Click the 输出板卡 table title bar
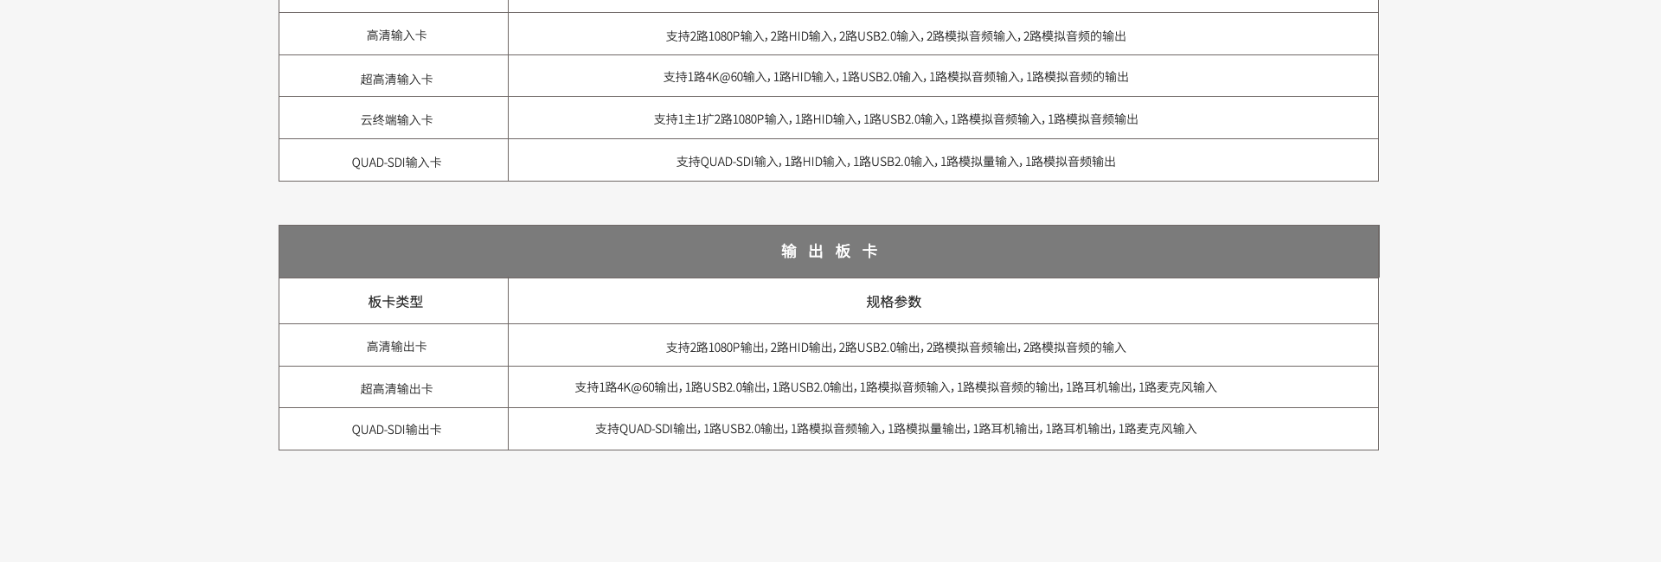The image size is (1661, 562). pos(829,251)
